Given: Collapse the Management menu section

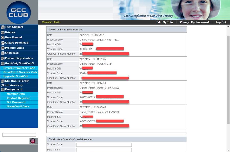Looking at the screenshot, I should tap(13, 89).
